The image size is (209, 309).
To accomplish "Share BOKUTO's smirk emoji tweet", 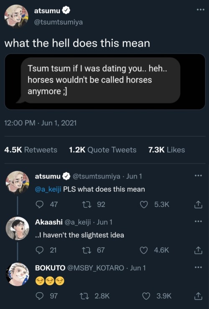I will [198, 296].
